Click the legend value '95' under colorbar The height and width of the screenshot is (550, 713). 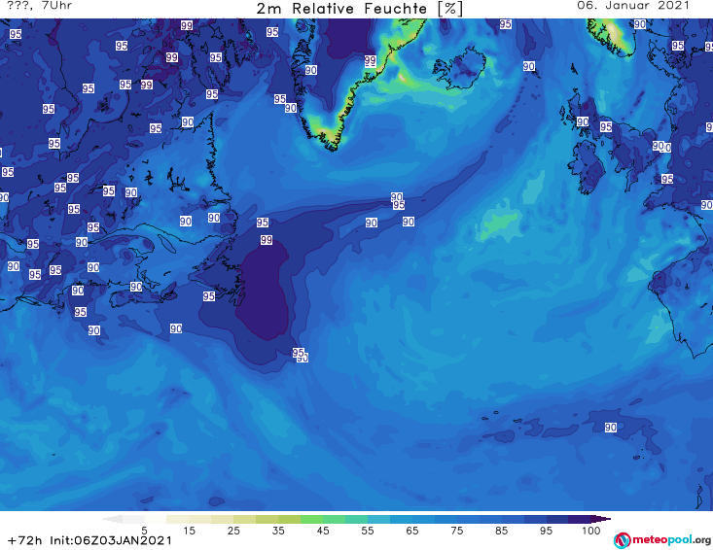[546, 531]
